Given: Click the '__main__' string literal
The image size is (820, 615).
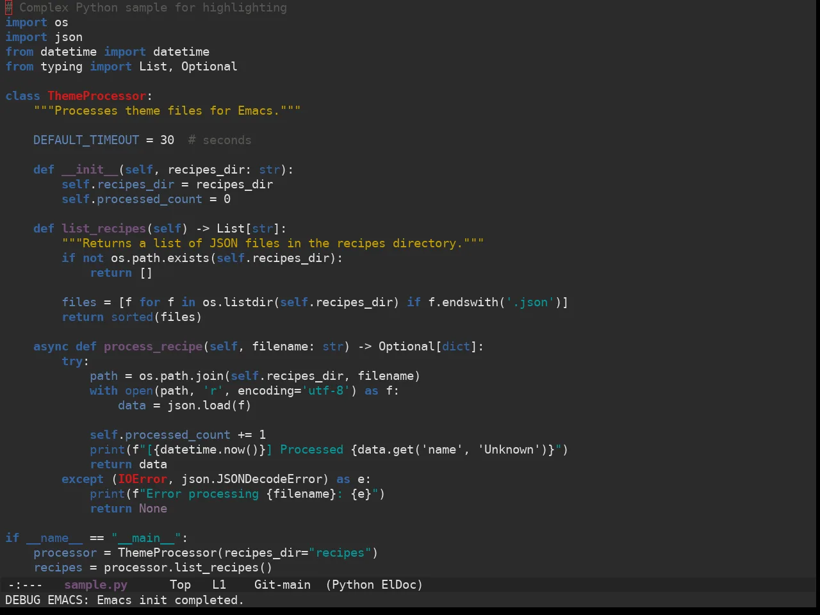Looking at the screenshot, I should 146,538.
